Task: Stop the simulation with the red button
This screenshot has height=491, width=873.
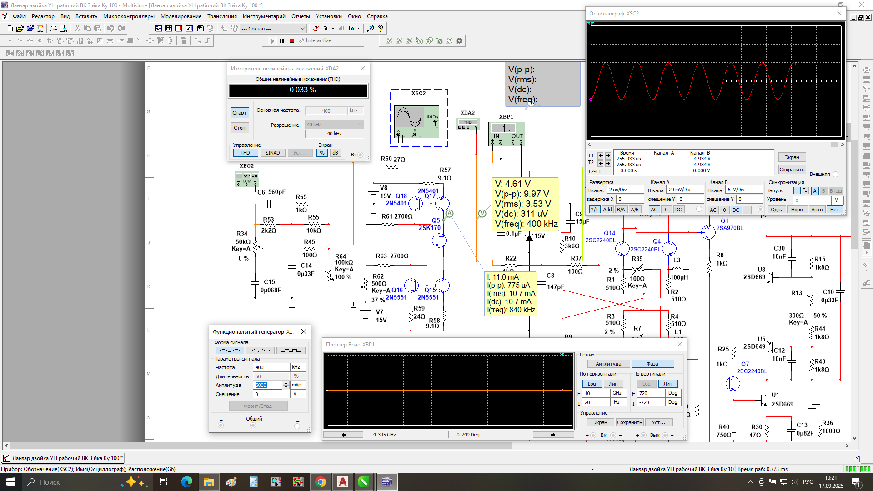Action: click(292, 41)
